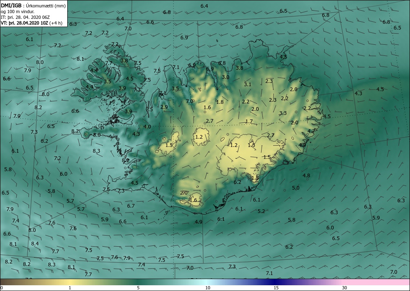Select the 8.4 value in southwest ocean
The width and height of the screenshot is (410, 291).
coord(35,244)
